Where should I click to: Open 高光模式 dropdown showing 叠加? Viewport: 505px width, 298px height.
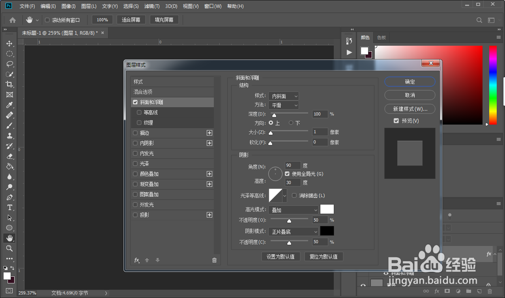pos(293,210)
